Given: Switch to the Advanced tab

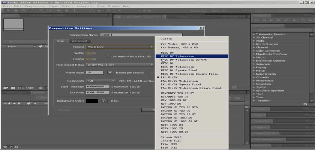Looking at the screenshot, I should [x=79, y=41].
